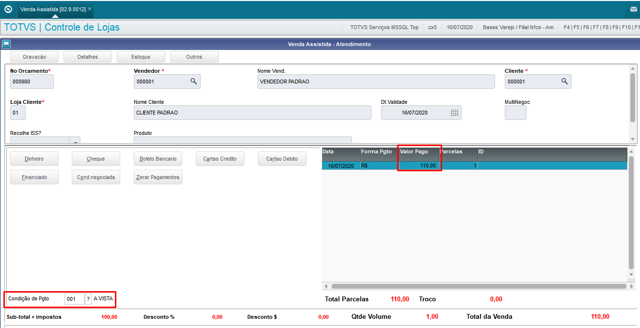Viewport: 640px width, 328px height.
Task: Click the Valor Pago column header
Action: pos(419,154)
